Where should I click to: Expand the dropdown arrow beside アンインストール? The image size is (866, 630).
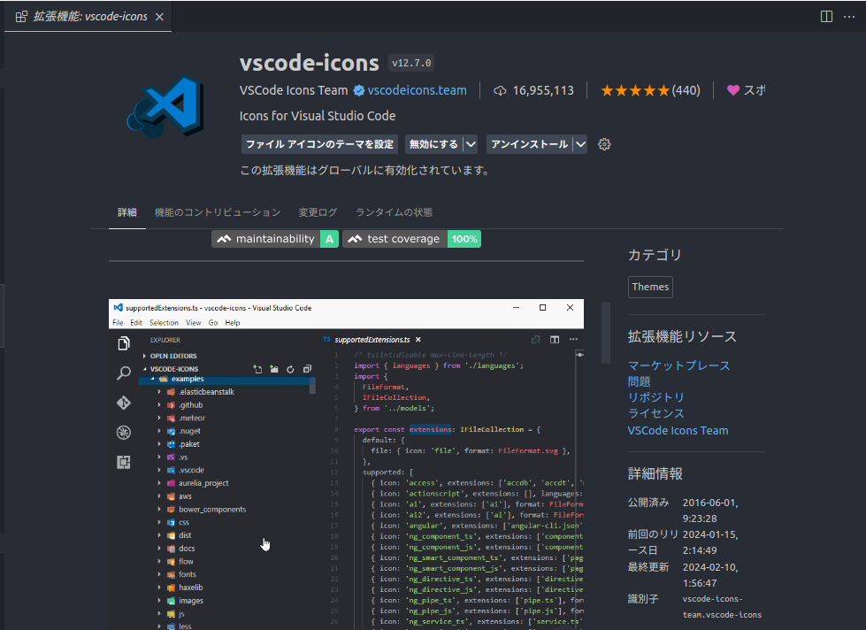[x=580, y=144]
